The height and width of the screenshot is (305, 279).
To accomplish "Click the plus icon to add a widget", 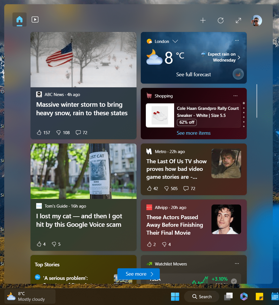I will pos(203,20).
